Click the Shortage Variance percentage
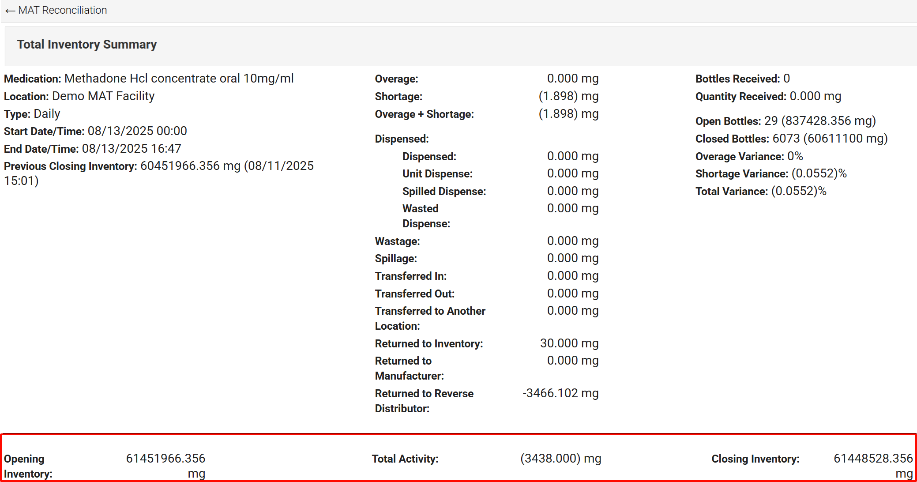The width and height of the screenshot is (917, 482). coord(819,173)
